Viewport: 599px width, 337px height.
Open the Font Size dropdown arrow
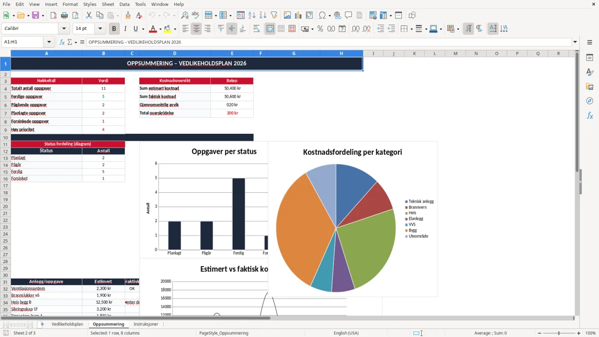[x=100, y=29]
